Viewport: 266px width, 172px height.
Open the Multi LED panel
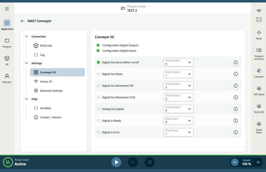click(x=259, y=108)
